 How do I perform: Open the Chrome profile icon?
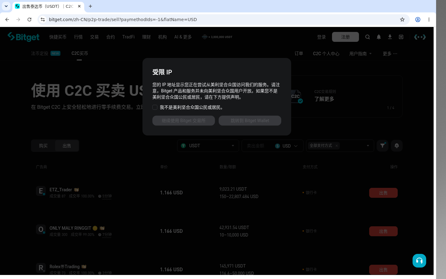(x=418, y=20)
